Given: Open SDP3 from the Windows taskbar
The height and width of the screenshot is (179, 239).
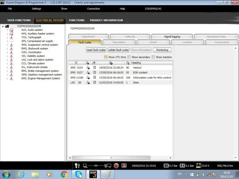Looking at the screenshot, I should point(93,174).
